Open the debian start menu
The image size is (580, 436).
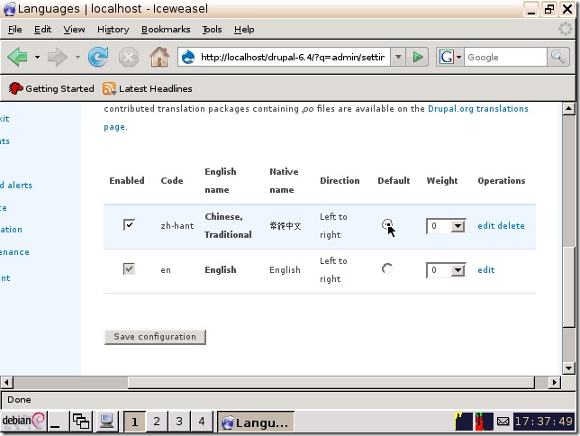[x=23, y=421]
